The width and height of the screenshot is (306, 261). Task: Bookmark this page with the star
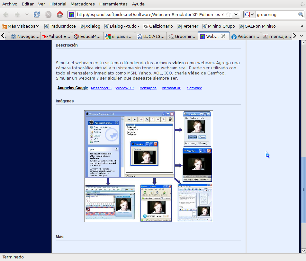228,14
